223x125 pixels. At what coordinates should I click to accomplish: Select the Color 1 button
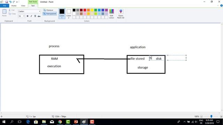[62, 14]
